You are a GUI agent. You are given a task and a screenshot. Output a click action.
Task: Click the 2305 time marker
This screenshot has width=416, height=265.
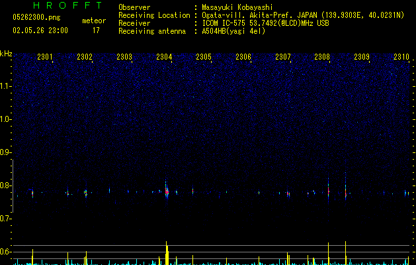pos(204,57)
